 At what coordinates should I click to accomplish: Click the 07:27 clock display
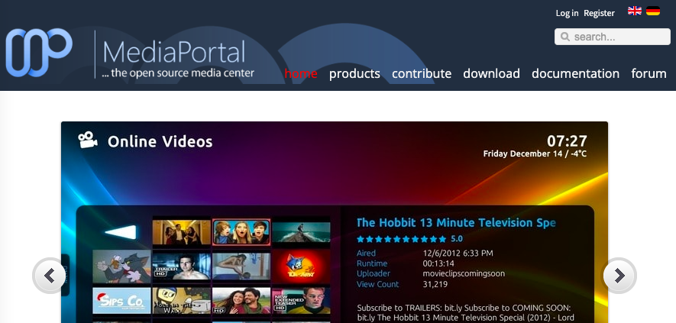[567, 141]
